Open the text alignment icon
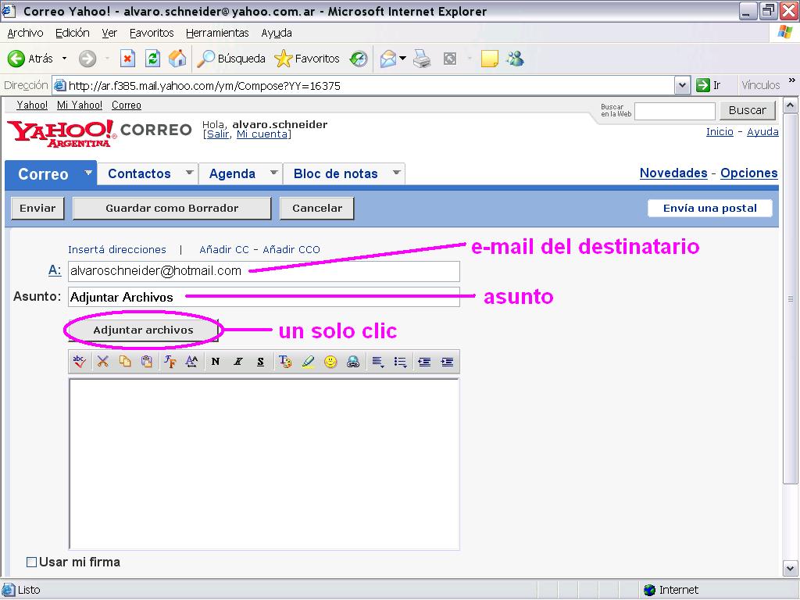This screenshot has height=600, width=800. tap(377, 362)
